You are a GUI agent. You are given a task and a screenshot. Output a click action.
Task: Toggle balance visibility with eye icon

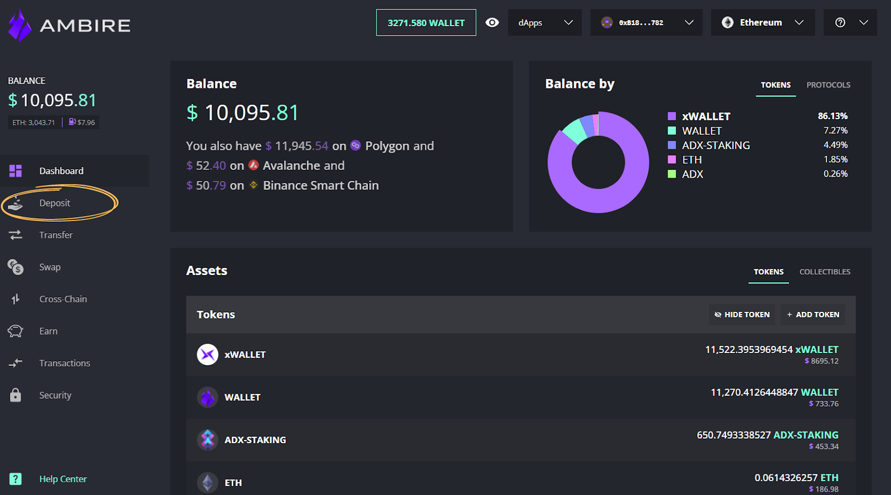point(492,23)
